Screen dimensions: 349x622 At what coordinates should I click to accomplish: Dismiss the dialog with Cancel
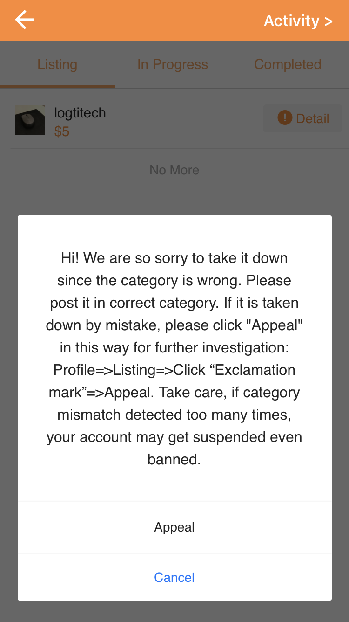174,577
